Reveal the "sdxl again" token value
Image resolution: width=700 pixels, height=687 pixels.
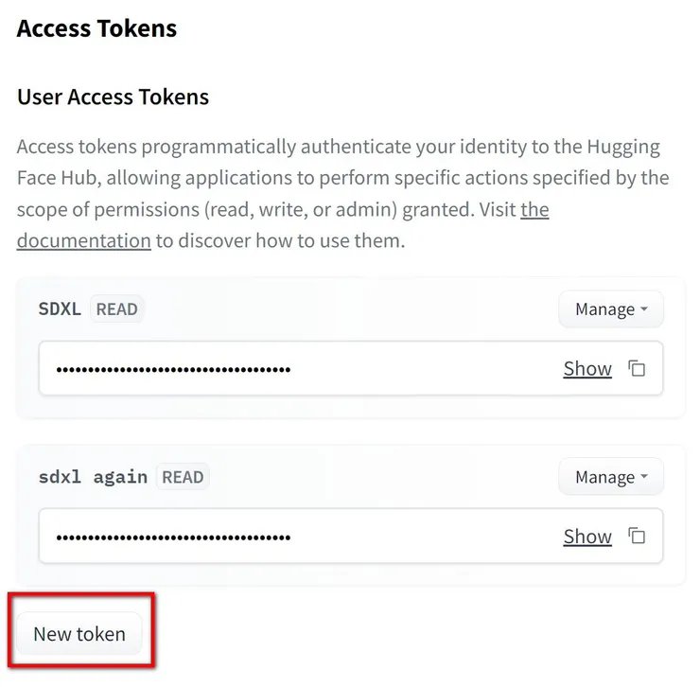coord(587,537)
